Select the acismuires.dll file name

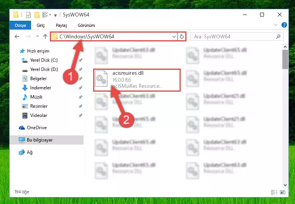[x=128, y=73]
